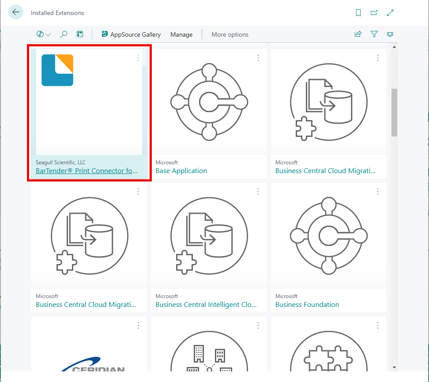The width and height of the screenshot is (429, 382).
Task: Toggle the filter pane
Action: (374, 34)
